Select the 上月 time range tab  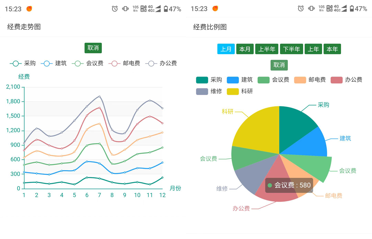[x=226, y=49]
